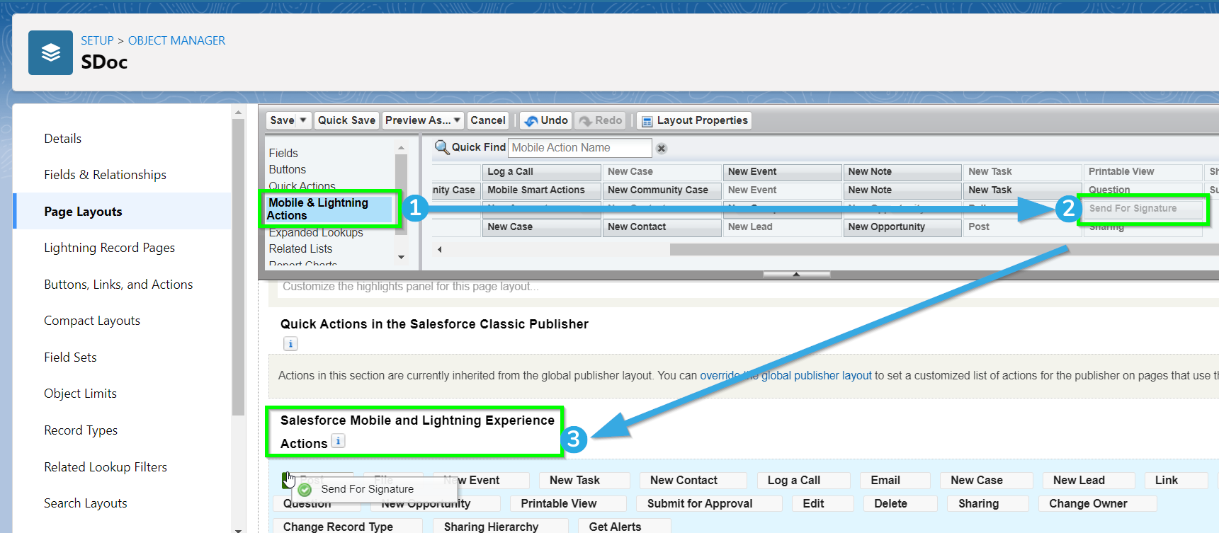Open Record Types in the sidebar

pyautogui.click(x=81, y=430)
